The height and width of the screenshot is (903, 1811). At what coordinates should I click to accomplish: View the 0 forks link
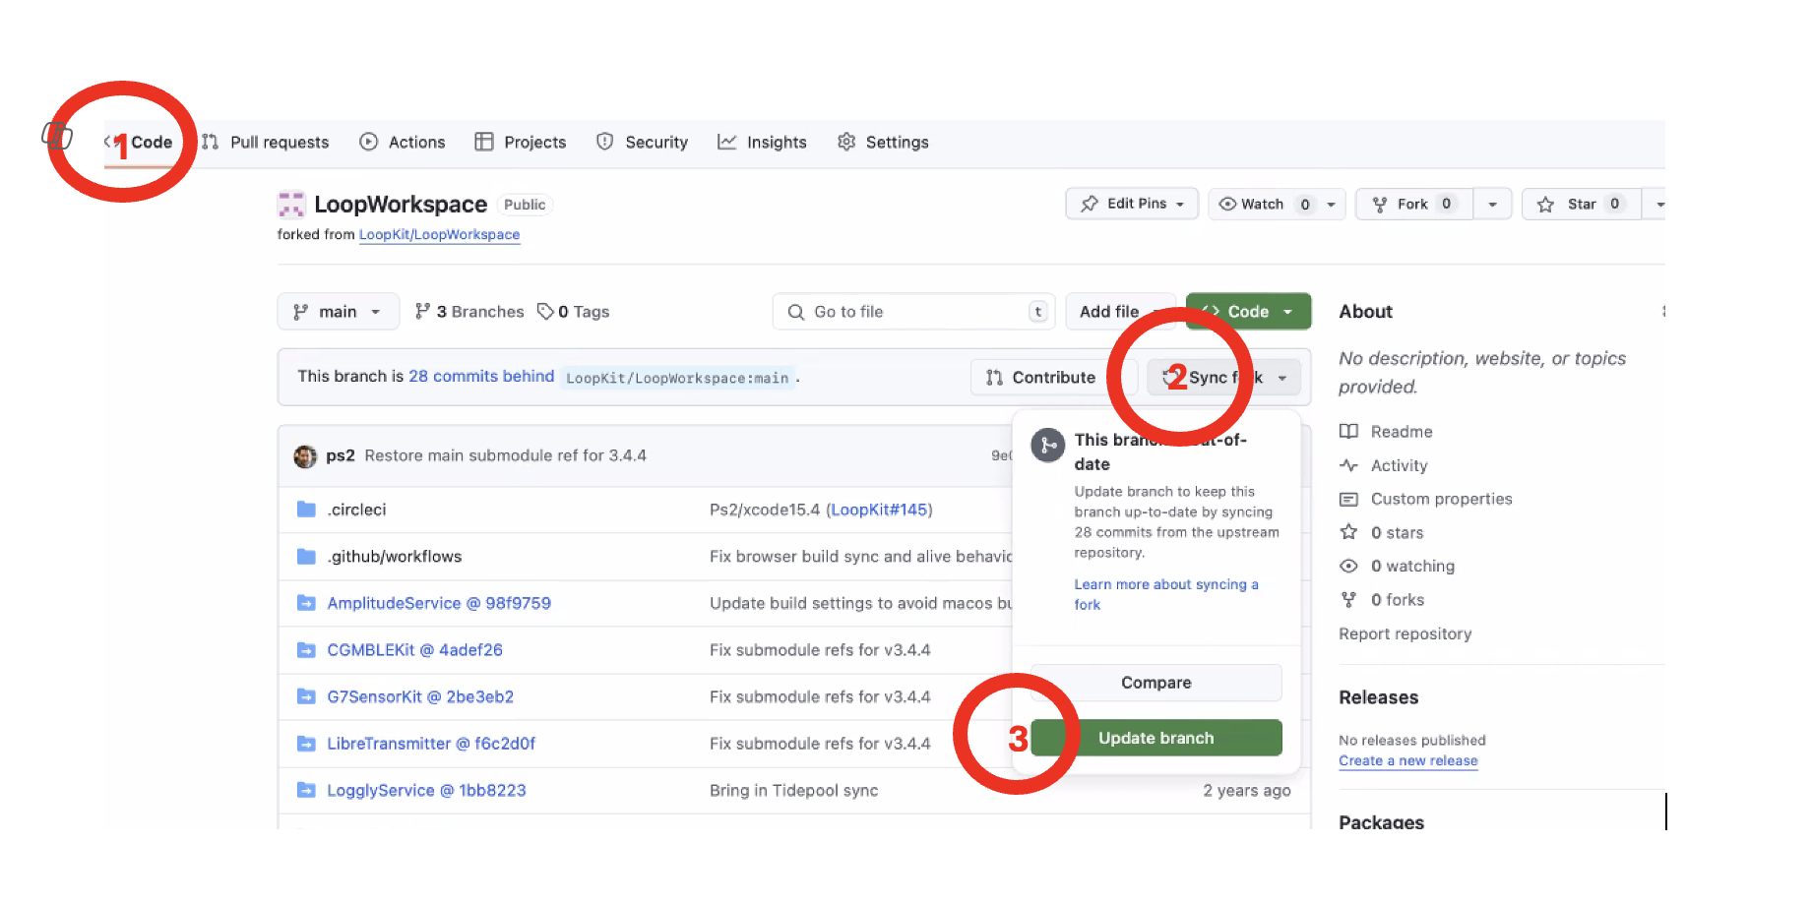pyautogui.click(x=1382, y=599)
